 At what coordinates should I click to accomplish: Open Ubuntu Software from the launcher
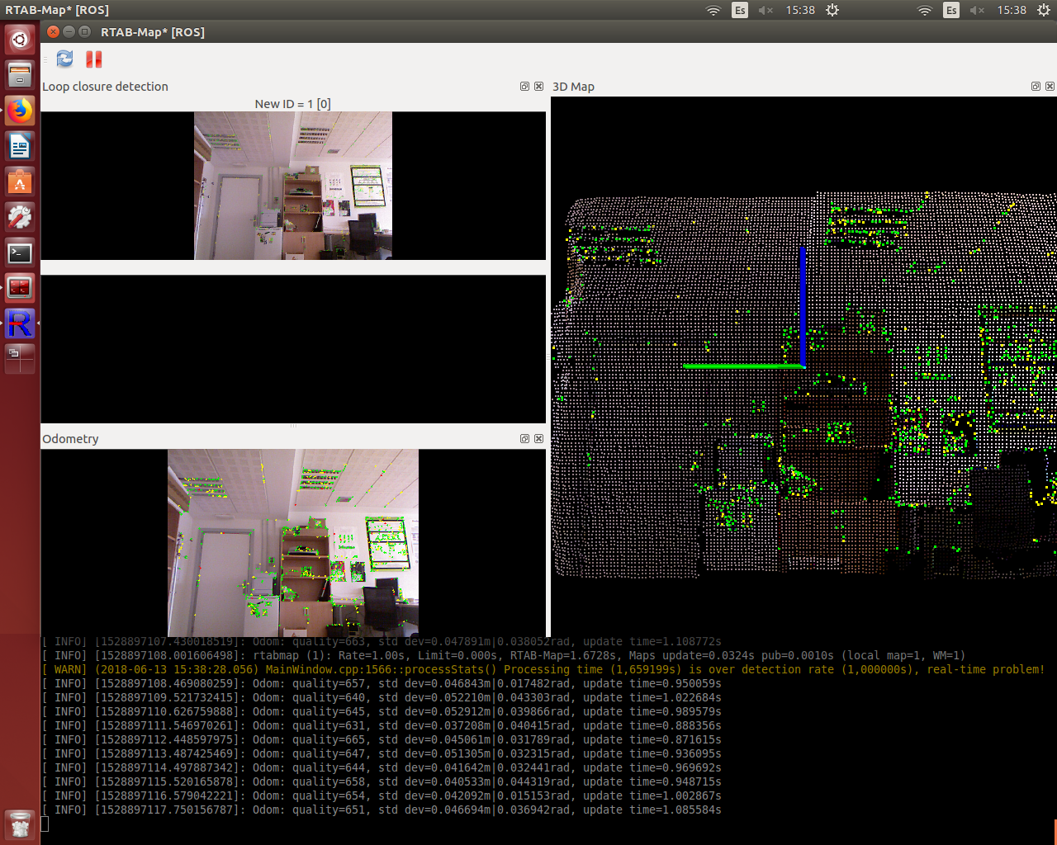click(20, 182)
